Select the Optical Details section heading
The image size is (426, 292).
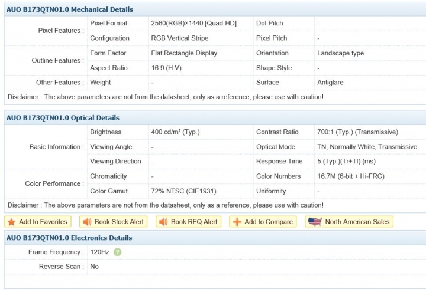point(63,118)
